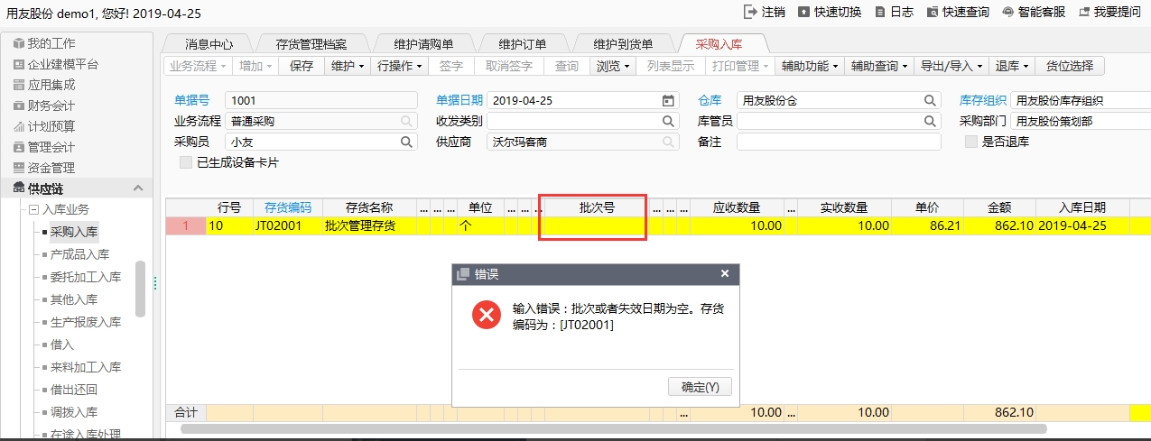The image size is (1151, 441).
Task: Toggle 已生成设备卡片 checkbox
Action: point(186,162)
